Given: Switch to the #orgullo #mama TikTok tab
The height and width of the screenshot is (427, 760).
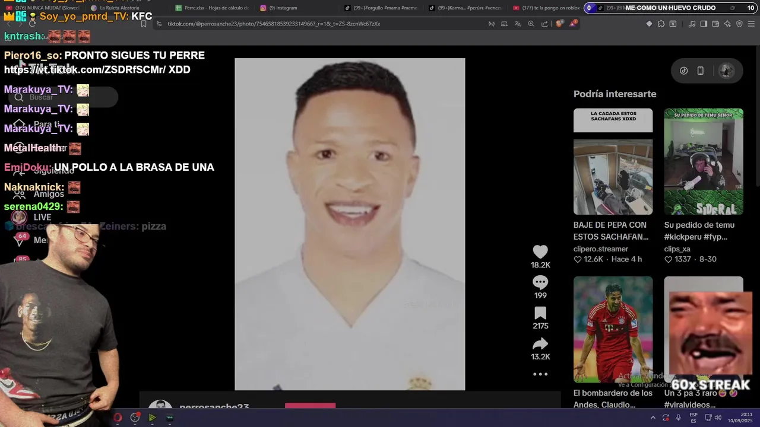Looking at the screenshot, I should [x=382, y=8].
